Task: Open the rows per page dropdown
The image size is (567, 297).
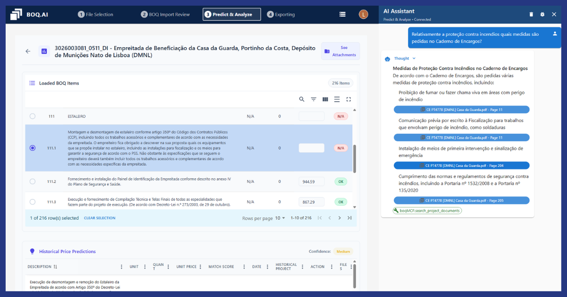Action: point(280,218)
